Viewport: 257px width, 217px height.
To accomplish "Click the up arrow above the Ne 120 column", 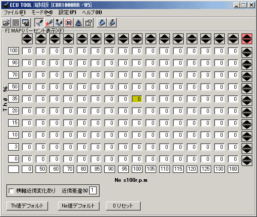I will 192,37.
